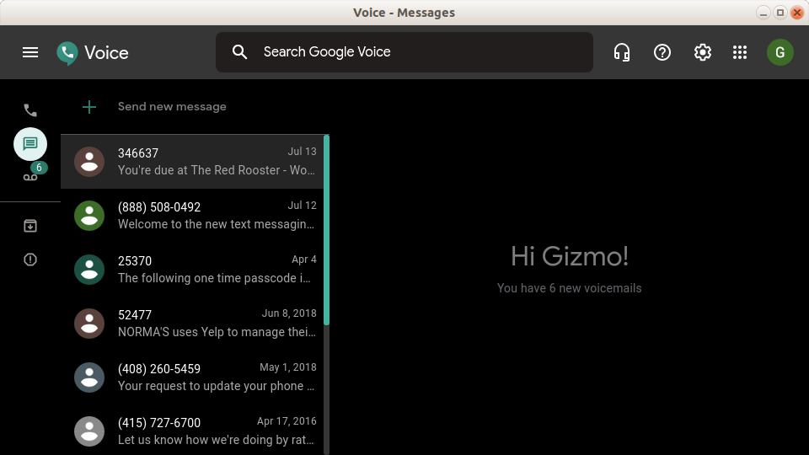Click the Jul 13 date

tap(302, 151)
